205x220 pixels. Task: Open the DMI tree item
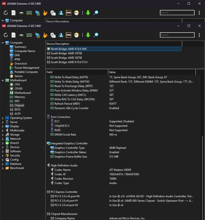(17, 55)
